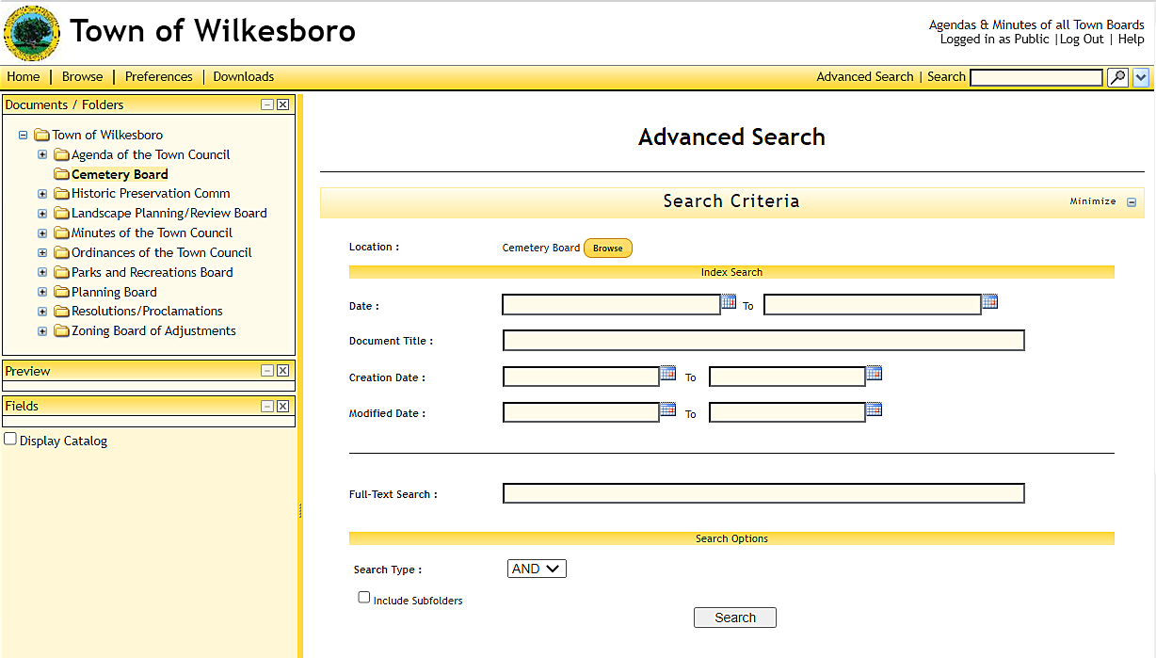1156x658 pixels.
Task: Go to the Downloads menu item
Action: tap(243, 77)
